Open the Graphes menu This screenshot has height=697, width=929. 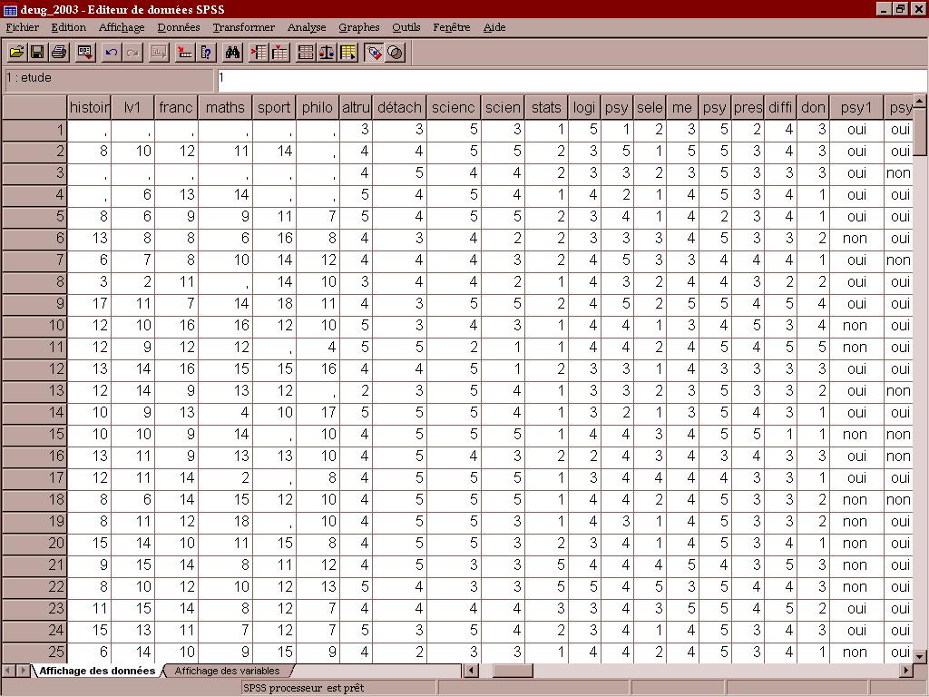click(359, 27)
